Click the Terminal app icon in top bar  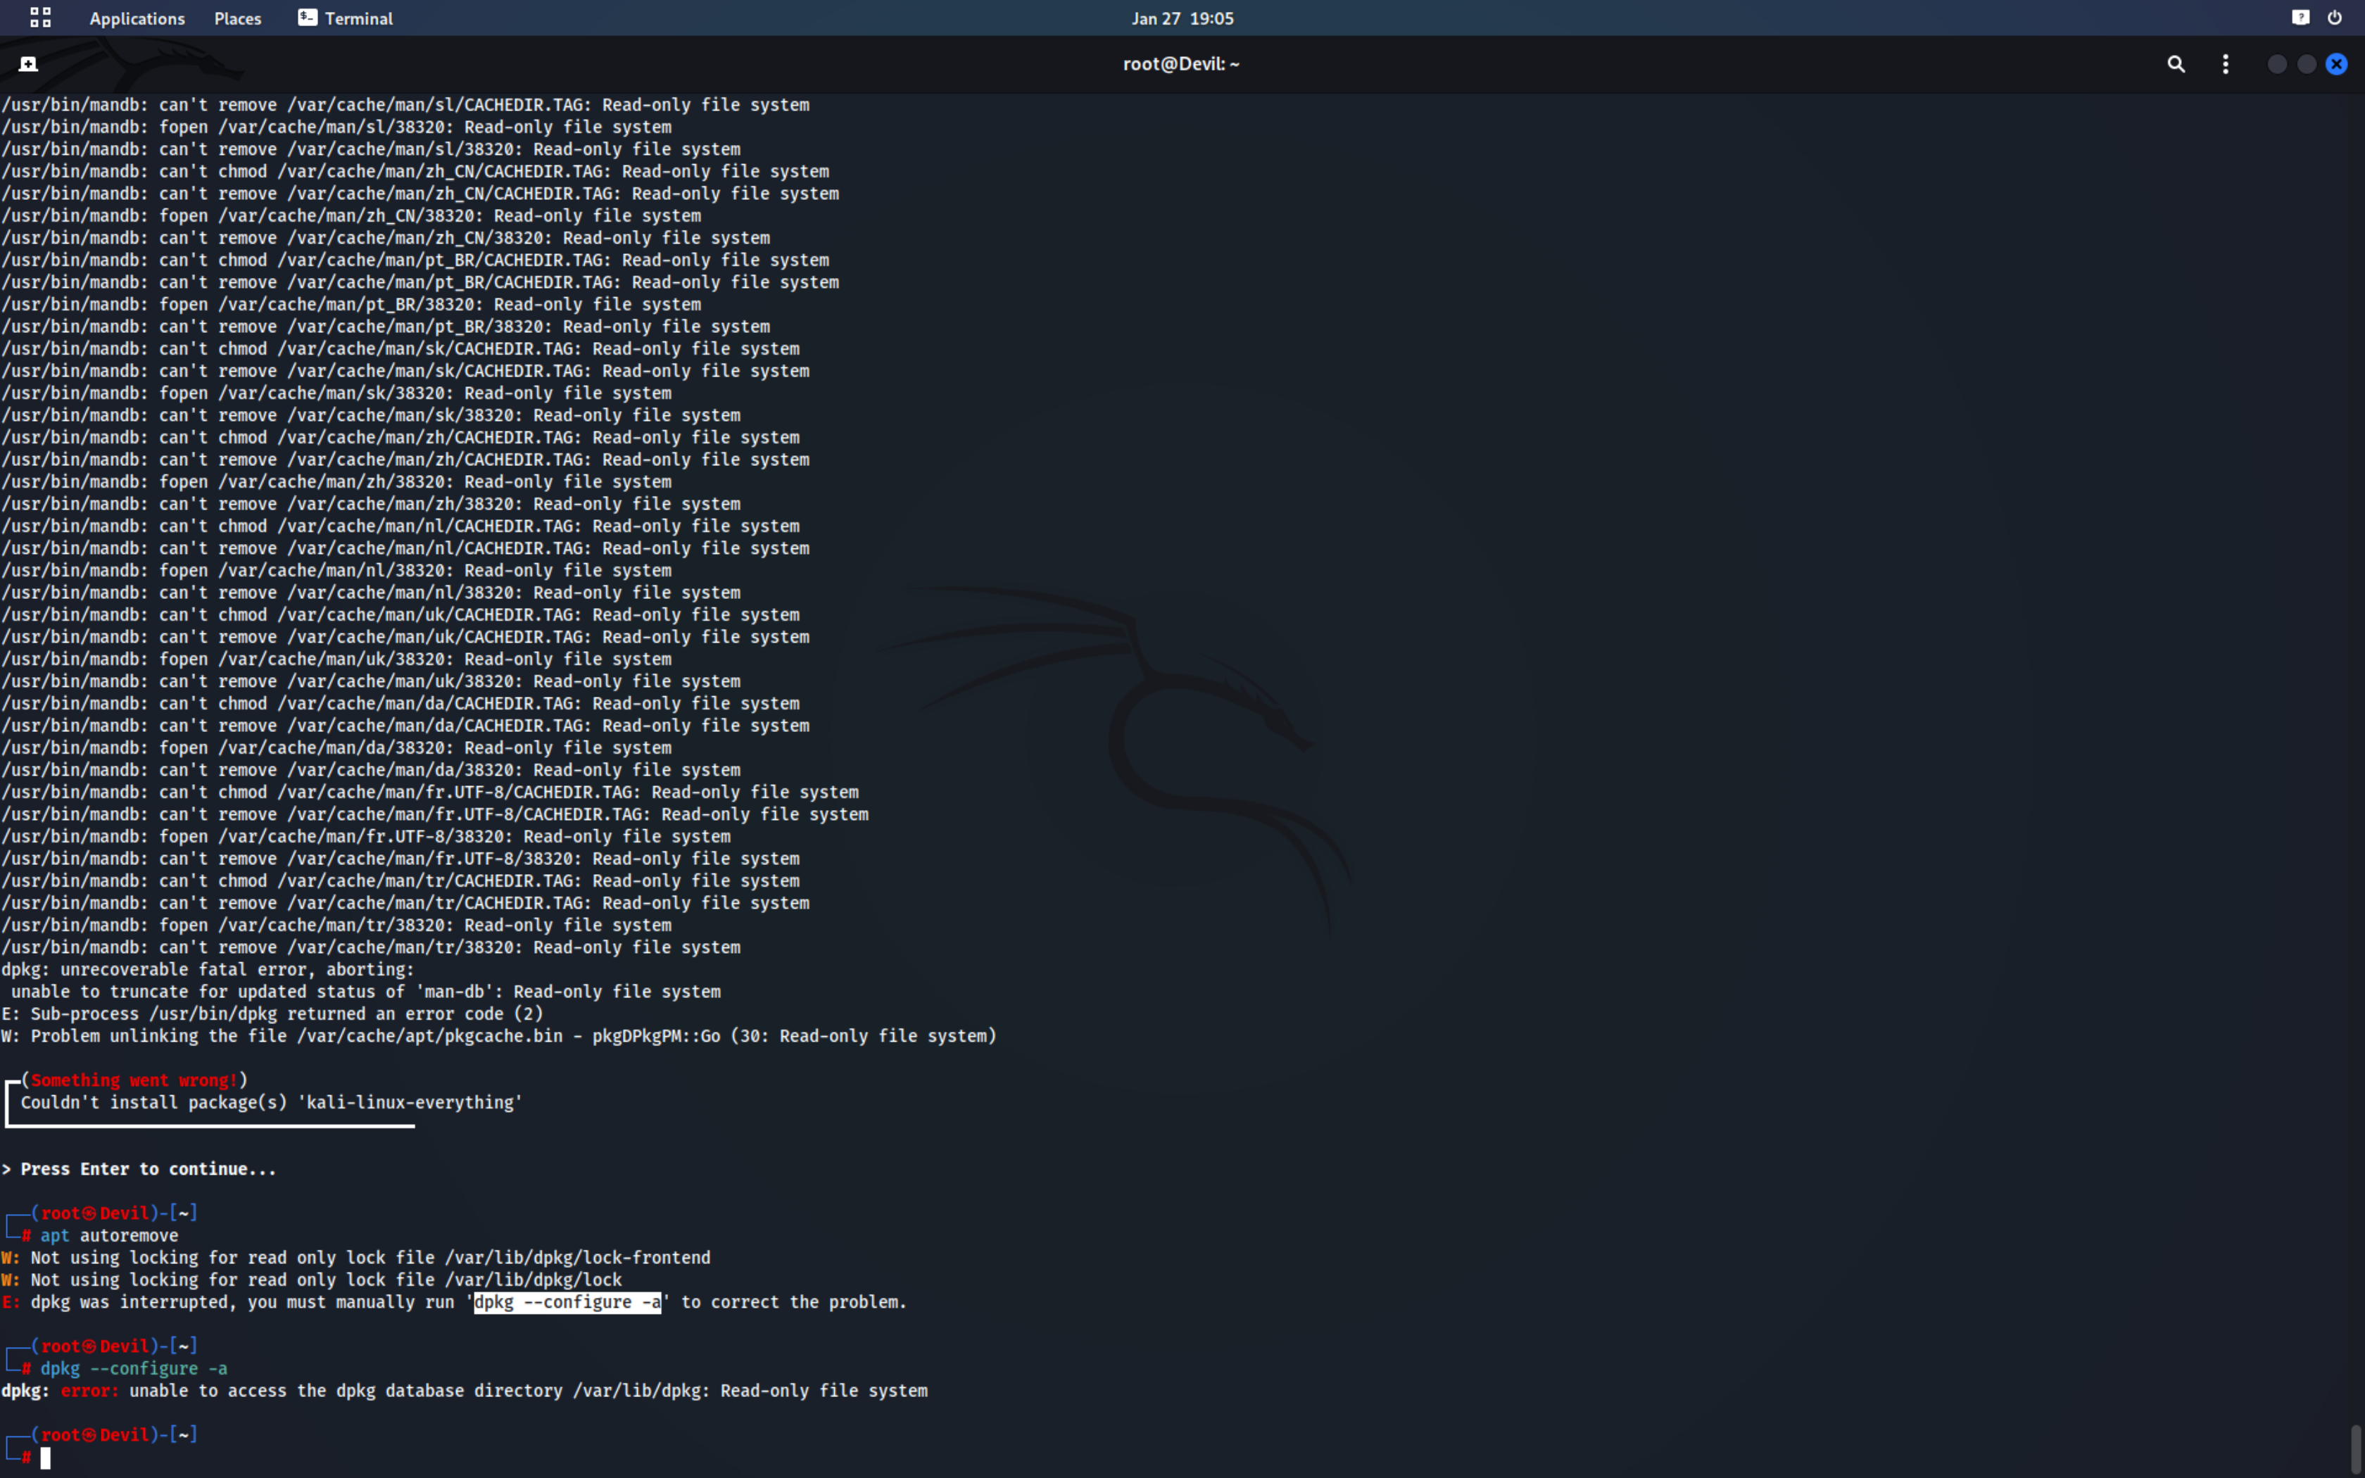(x=307, y=18)
